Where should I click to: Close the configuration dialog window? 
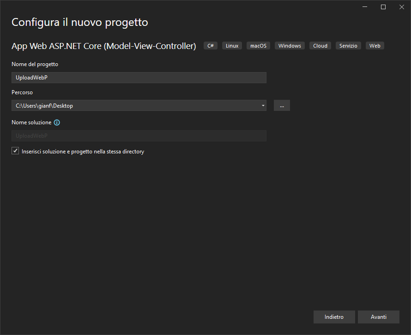[402, 7]
